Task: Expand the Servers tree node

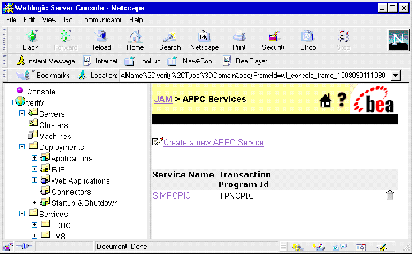Action: [x=22, y=113]
